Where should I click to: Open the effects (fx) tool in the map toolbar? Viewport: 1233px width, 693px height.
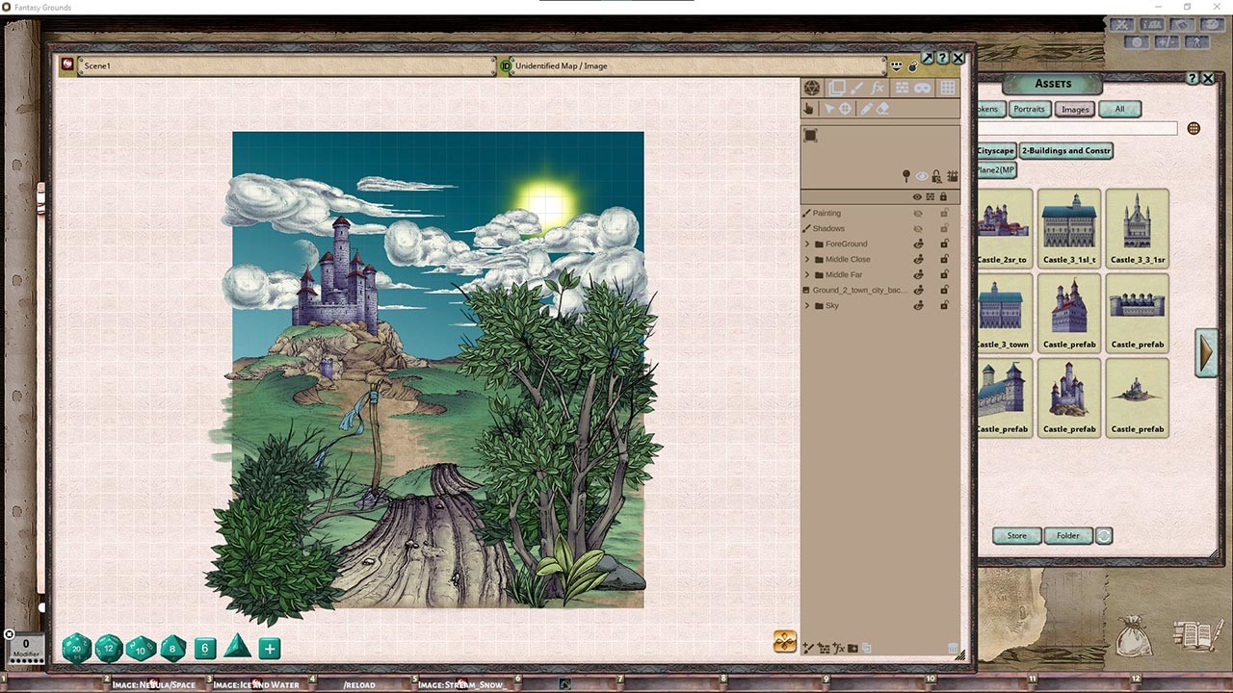pos(879,88)
